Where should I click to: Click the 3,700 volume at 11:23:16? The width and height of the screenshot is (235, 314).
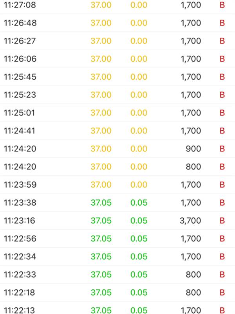click(190, 221)
